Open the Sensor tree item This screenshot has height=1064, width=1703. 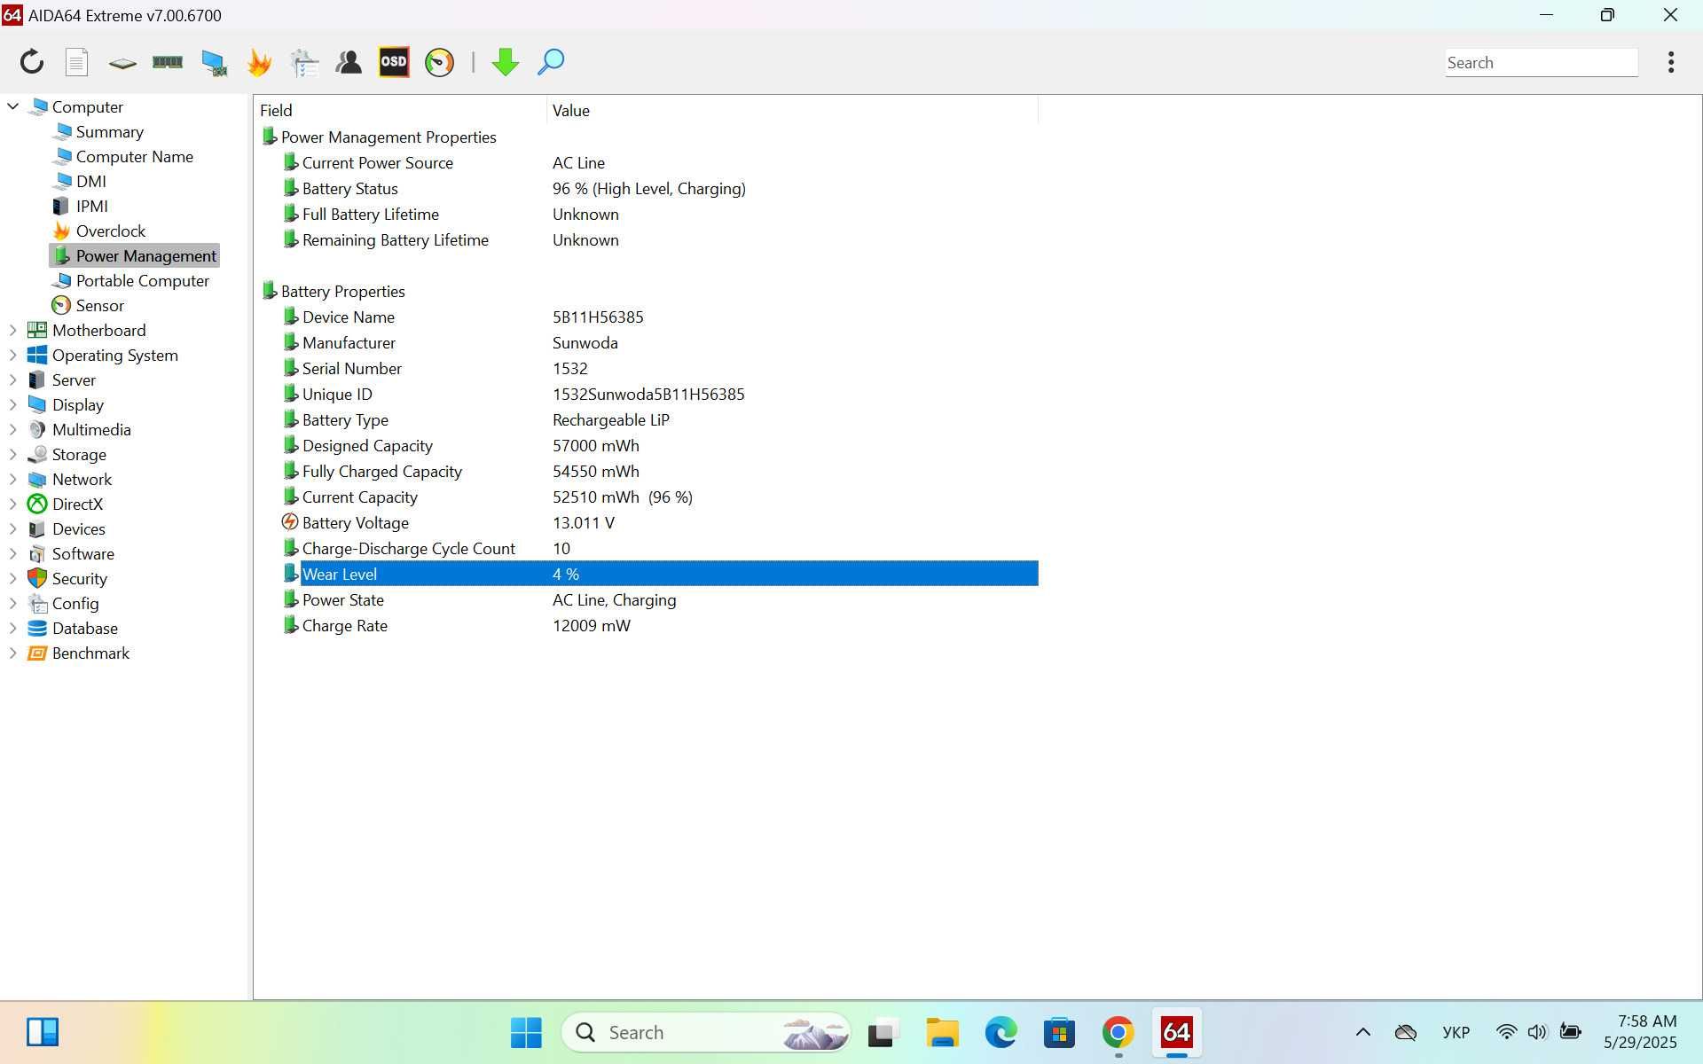pyautogui.click(x=99, y=305)
